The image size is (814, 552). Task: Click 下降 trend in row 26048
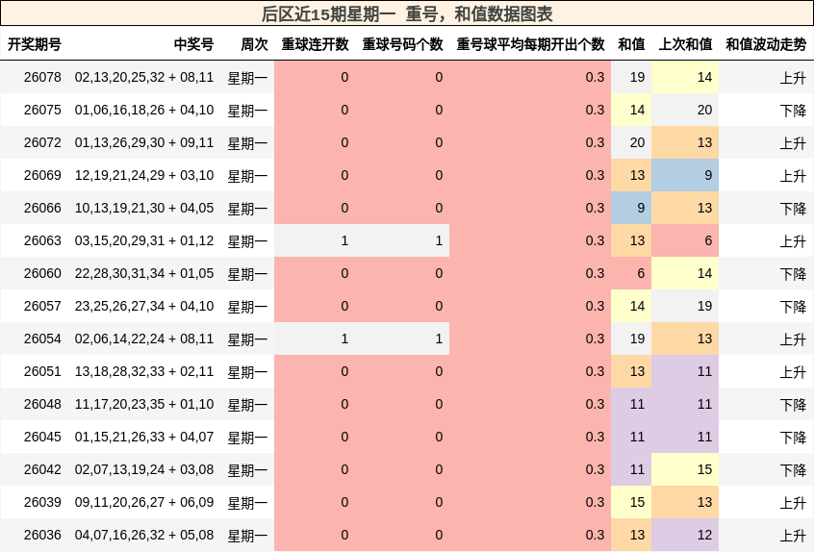pyautogui.click(x=793, y=405)
